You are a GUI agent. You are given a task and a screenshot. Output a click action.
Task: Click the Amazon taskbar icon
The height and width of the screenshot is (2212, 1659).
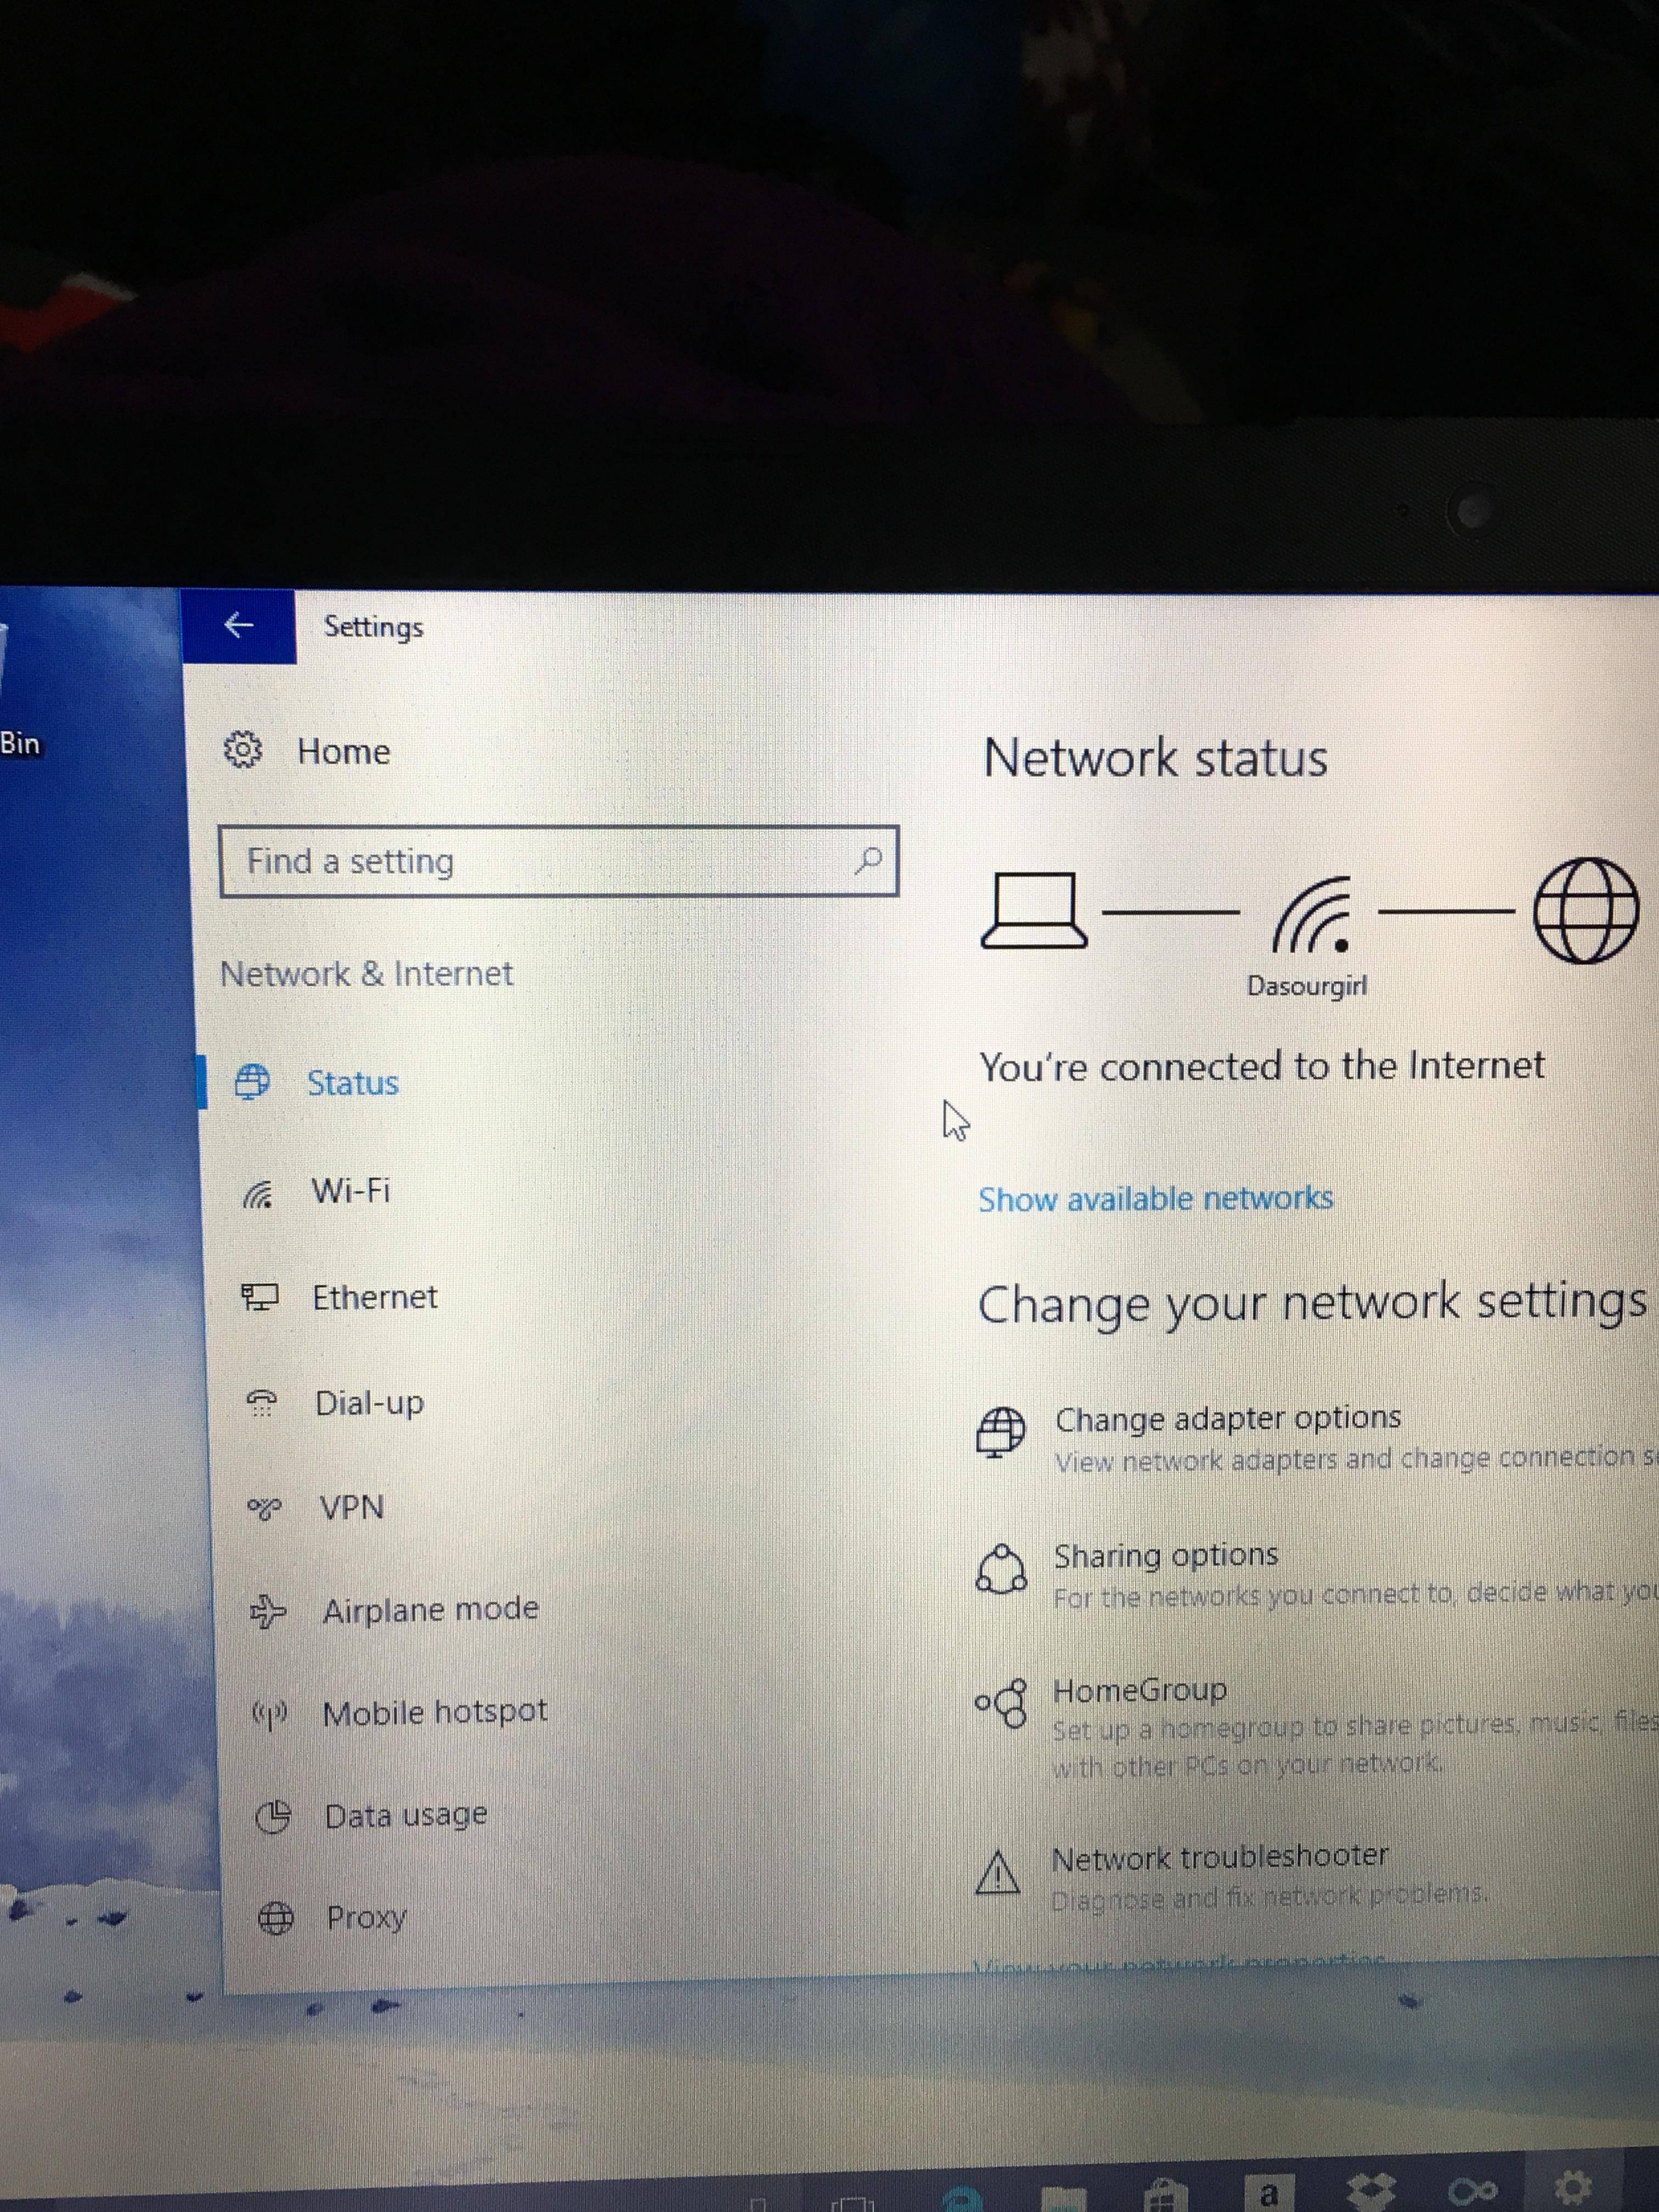pyautogui.click(x=1268, y=2192)
